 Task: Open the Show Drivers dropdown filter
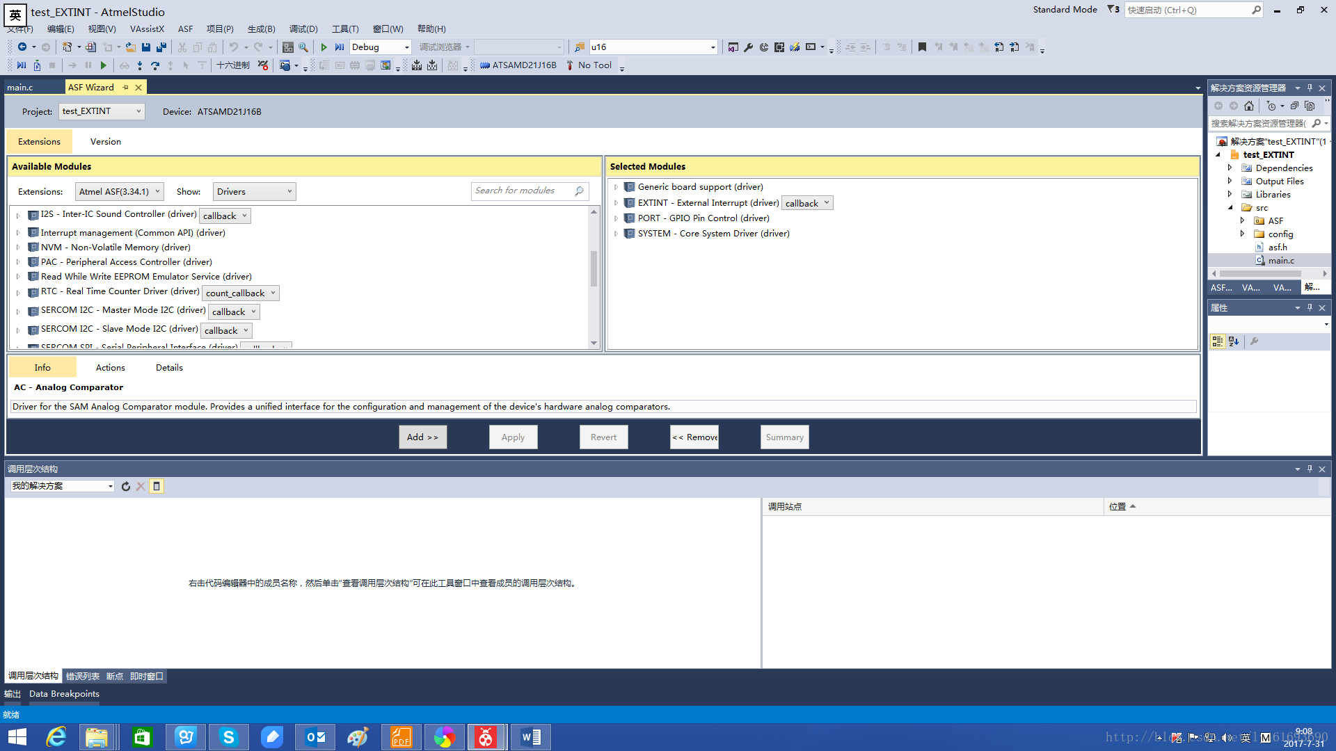[253, 191]
